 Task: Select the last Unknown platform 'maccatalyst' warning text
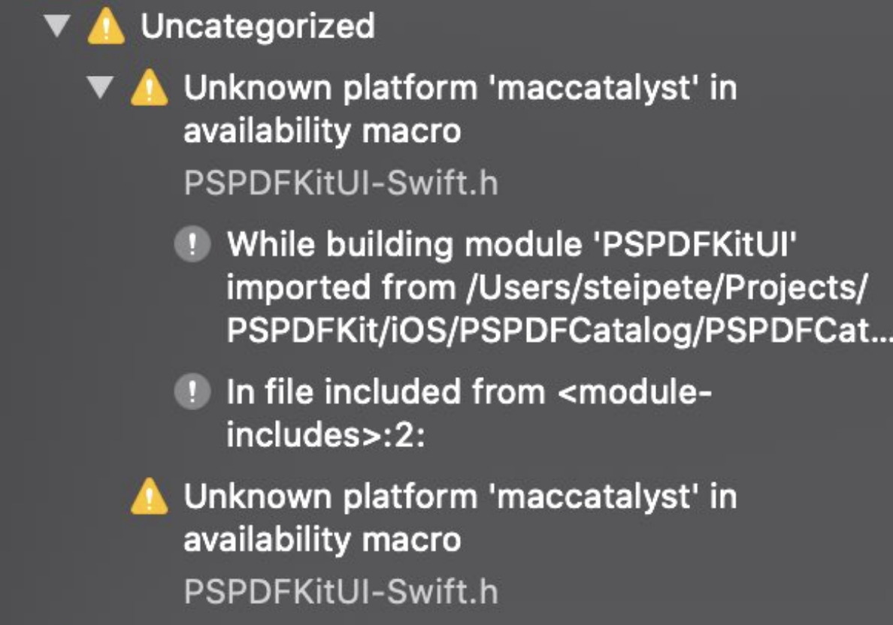(460, 497)
